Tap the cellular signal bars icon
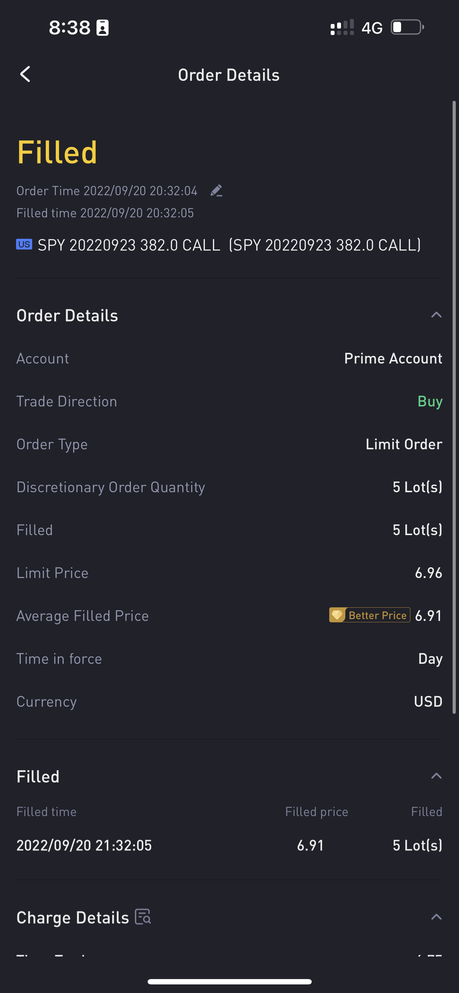Screen dimensions: 459x993 (x=342, y=28)
